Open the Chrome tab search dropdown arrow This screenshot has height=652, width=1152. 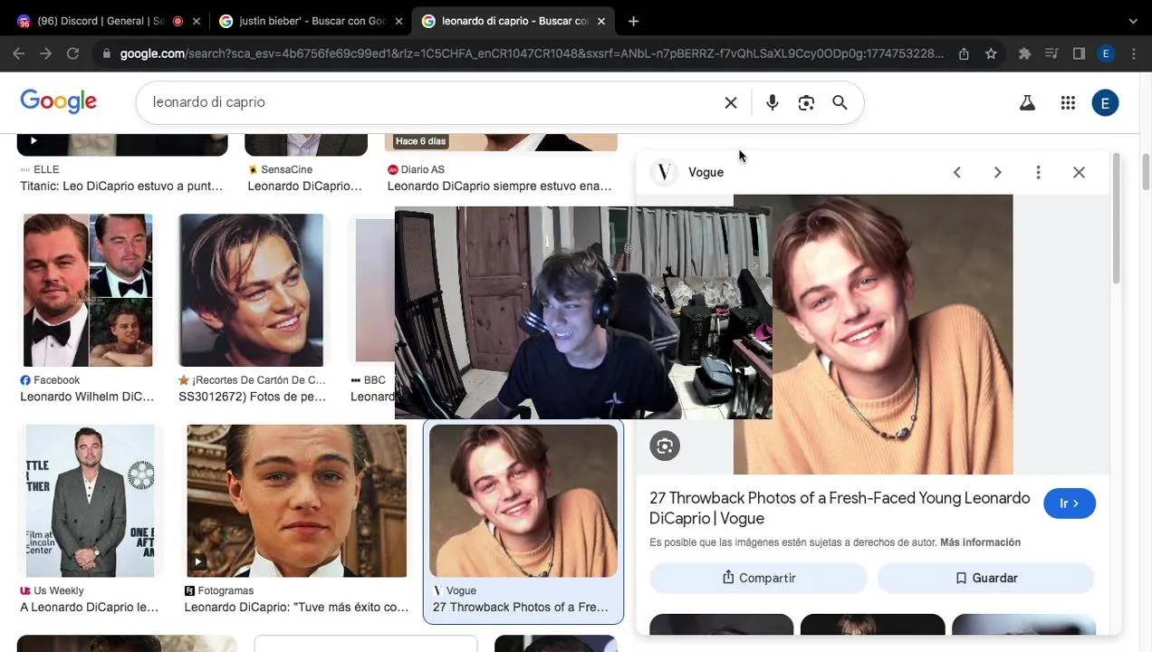coord(1133,21)
